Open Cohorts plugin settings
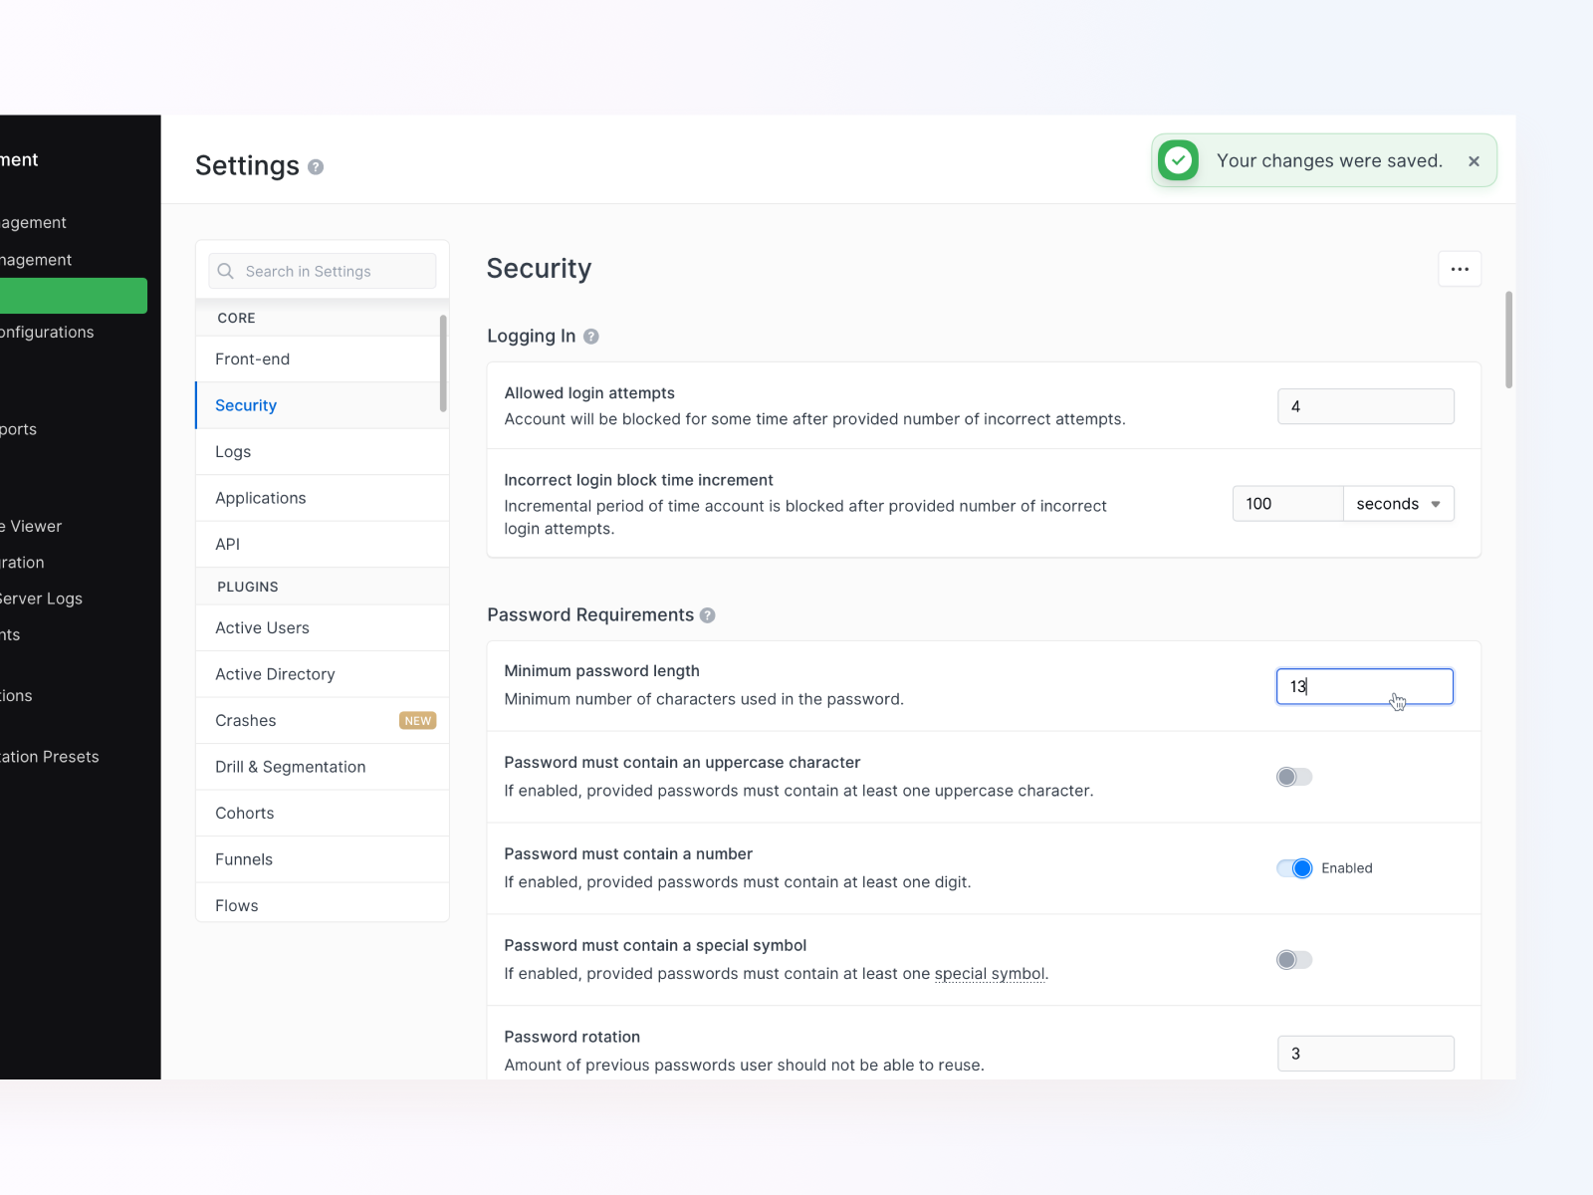 (x=244, y=813)
